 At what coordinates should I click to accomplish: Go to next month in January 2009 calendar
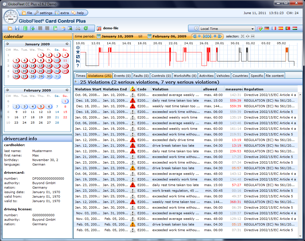click(x=67, y=44)
